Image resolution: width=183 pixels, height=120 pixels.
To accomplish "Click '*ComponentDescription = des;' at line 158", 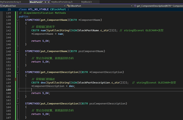I will tap(53, 86).
